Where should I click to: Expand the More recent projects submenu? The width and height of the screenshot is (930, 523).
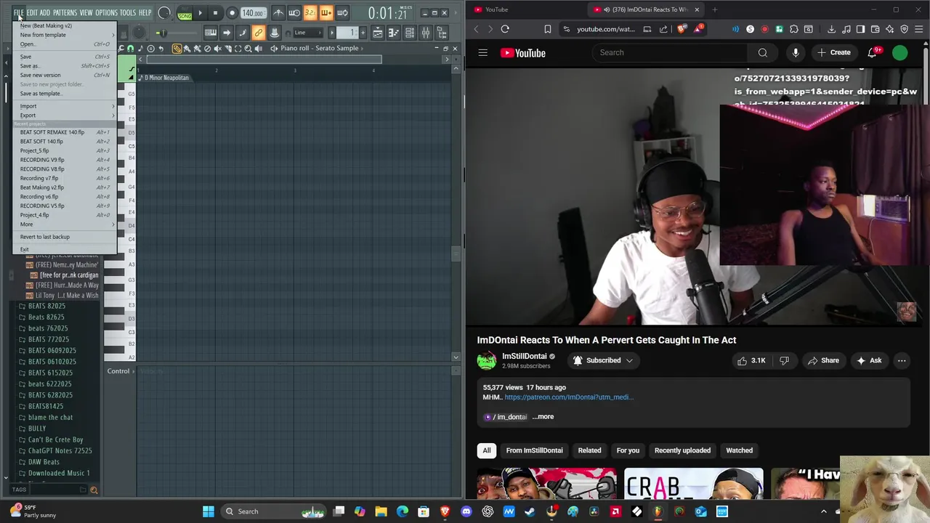point(65,224)
